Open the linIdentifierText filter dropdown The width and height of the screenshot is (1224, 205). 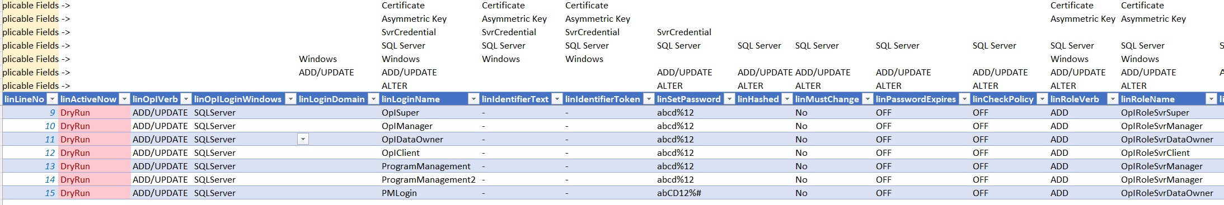(x=557, y=99)
